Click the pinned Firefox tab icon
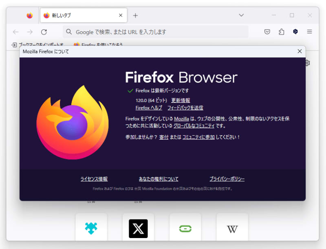326x249 pixels. 30,15
